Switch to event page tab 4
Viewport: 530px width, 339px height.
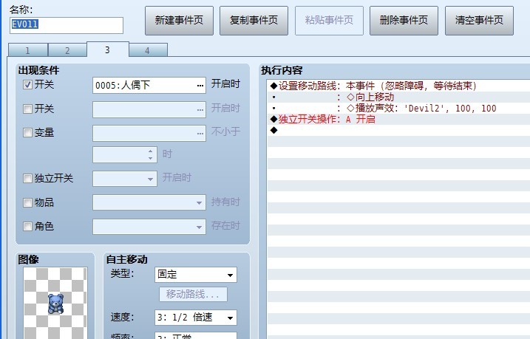click(148, 50)
